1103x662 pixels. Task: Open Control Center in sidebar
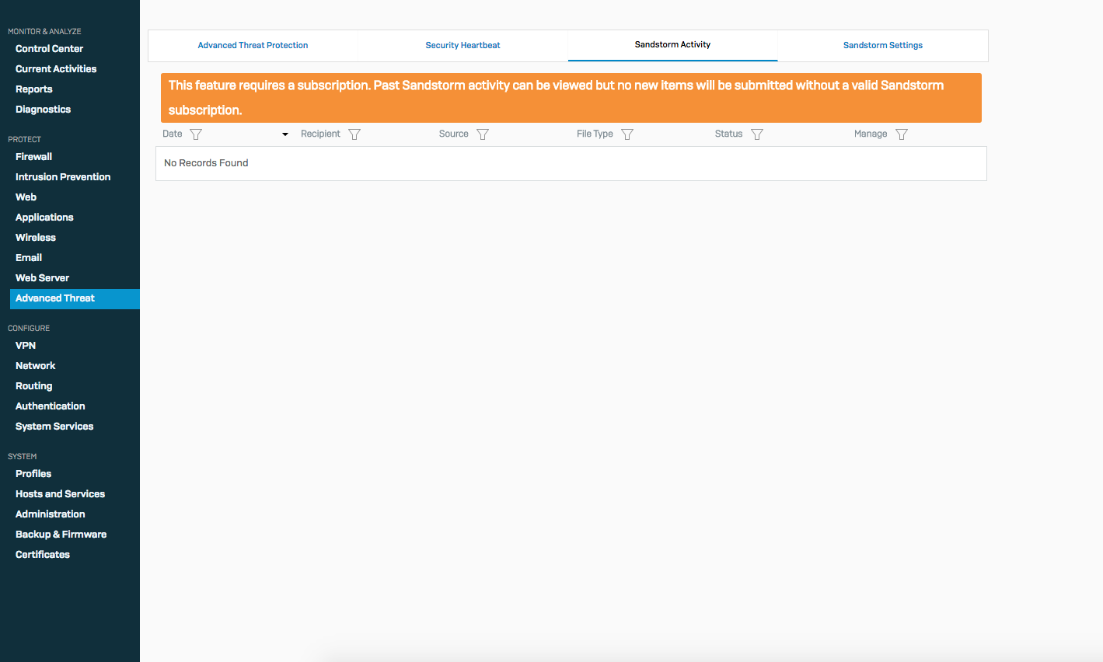49,49
